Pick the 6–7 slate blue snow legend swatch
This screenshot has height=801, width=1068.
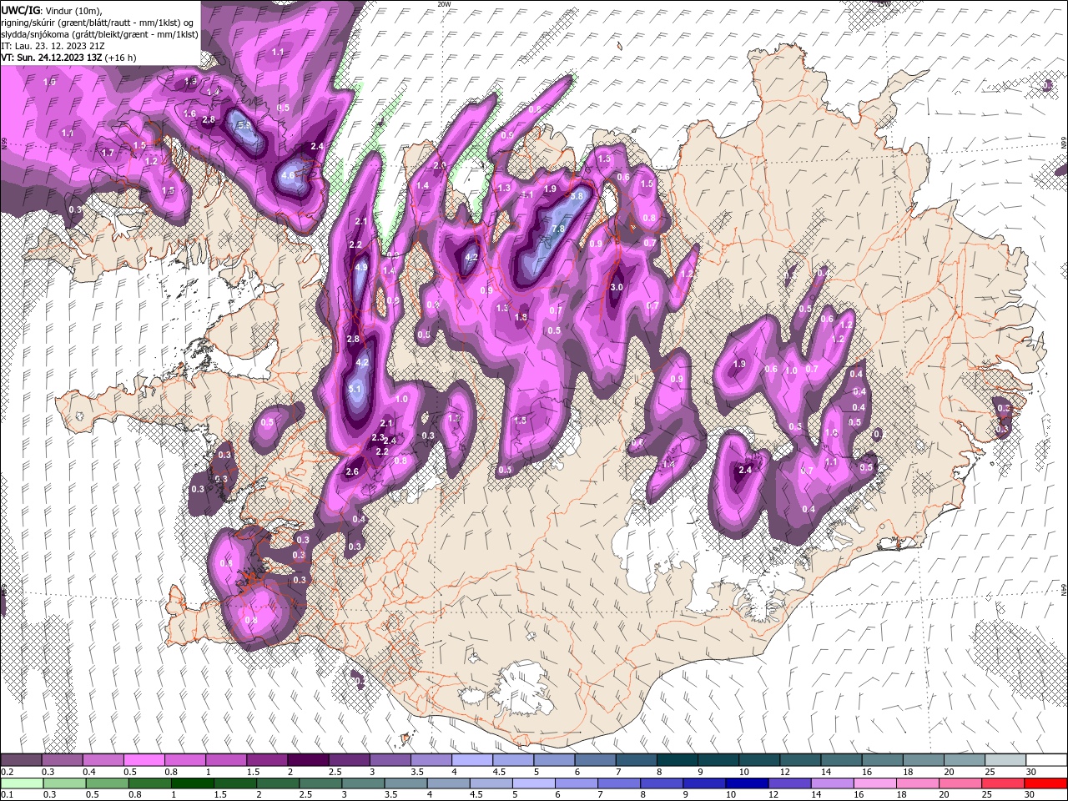(x=595, y=760)
